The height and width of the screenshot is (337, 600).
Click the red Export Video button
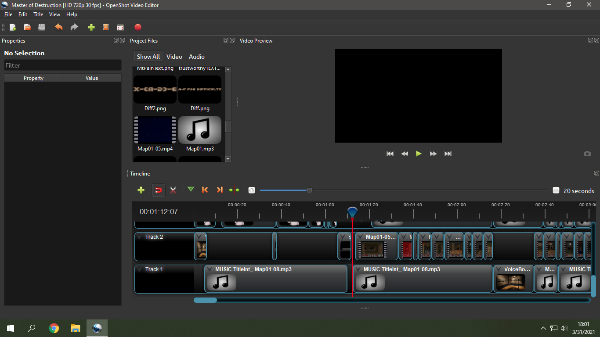point(138,27)
